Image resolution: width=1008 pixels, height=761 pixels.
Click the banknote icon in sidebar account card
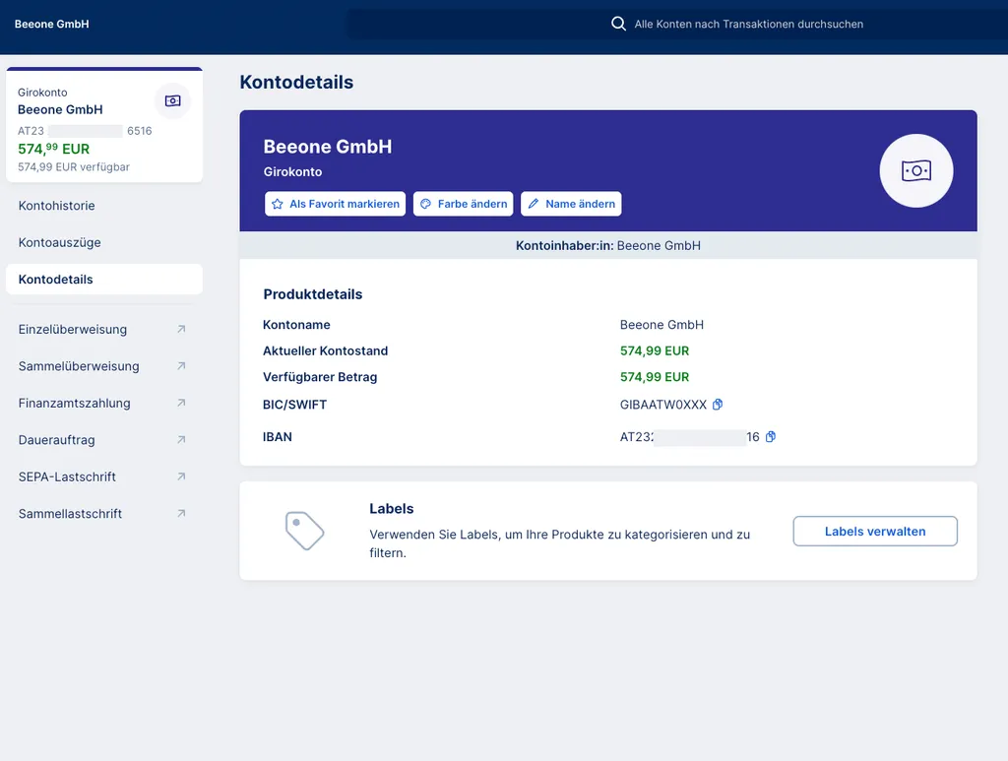(172, 100)
